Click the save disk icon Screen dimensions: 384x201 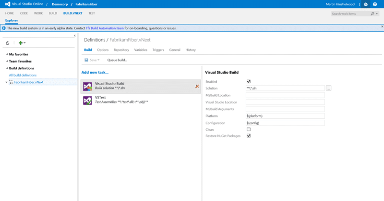pos(86,60)
